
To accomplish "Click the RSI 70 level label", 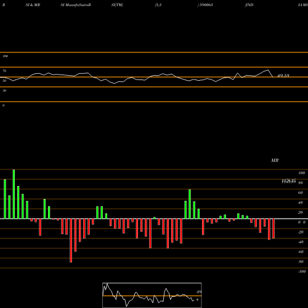I will [4, 71].
